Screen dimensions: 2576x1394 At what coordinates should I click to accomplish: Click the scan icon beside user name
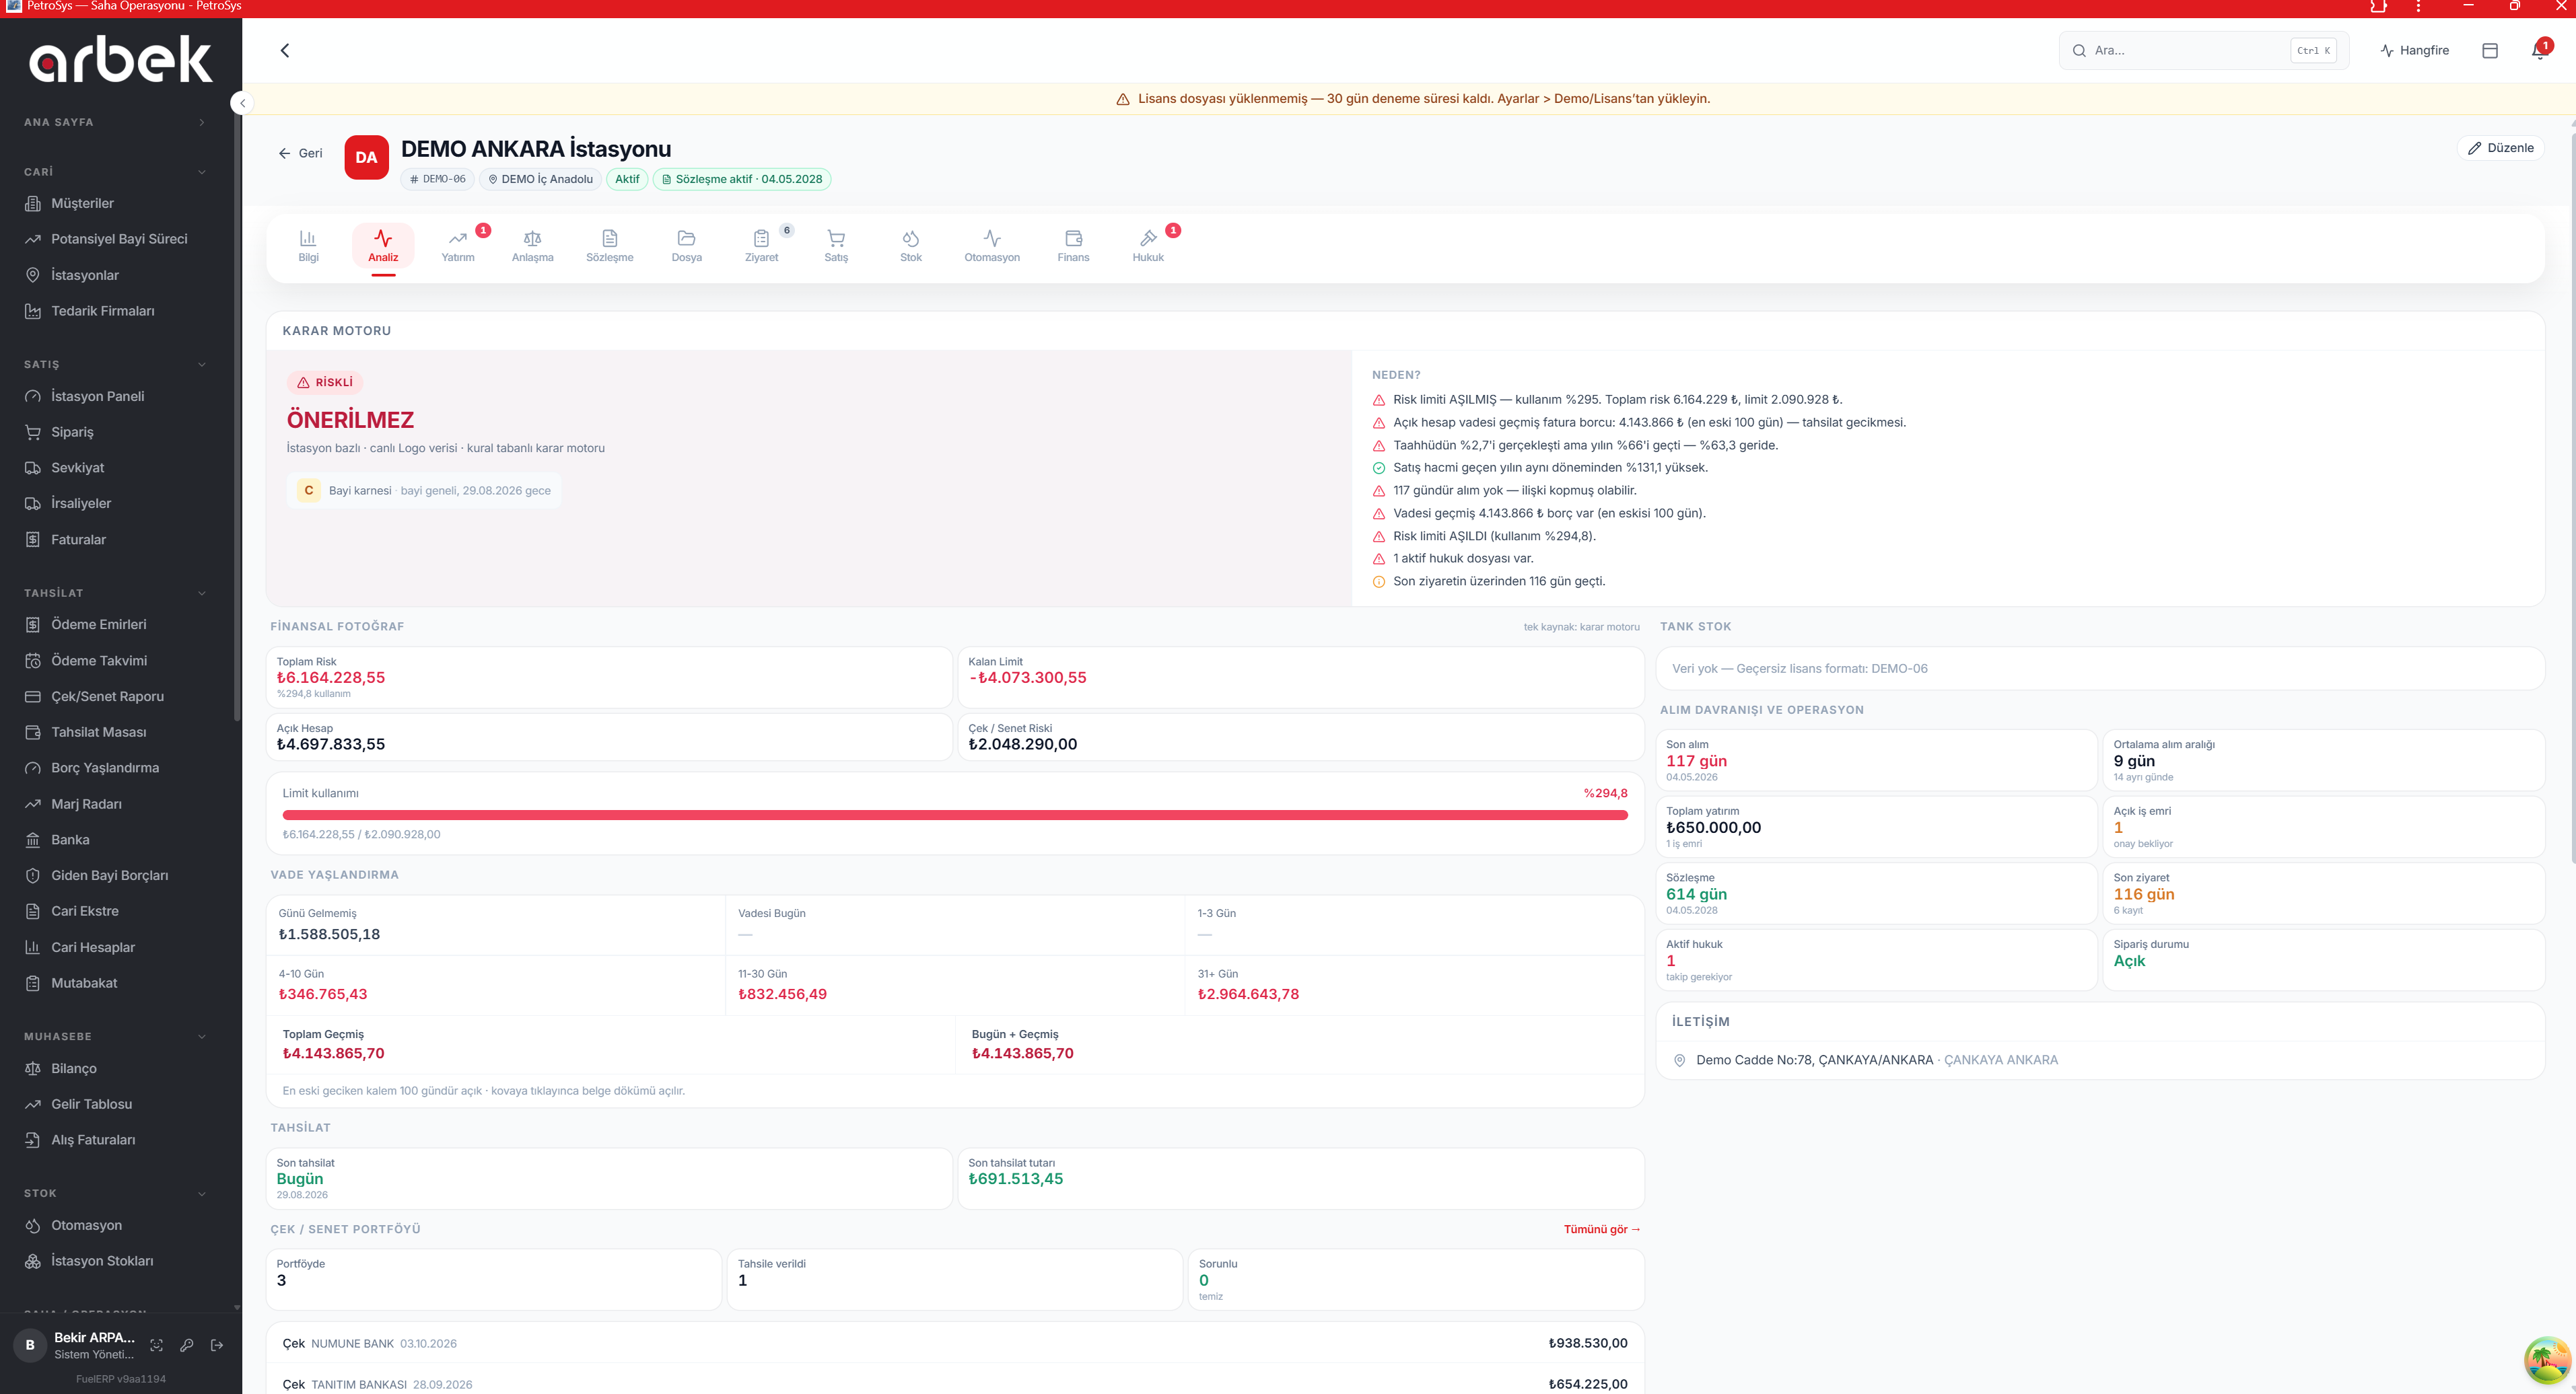(157, 1345)
